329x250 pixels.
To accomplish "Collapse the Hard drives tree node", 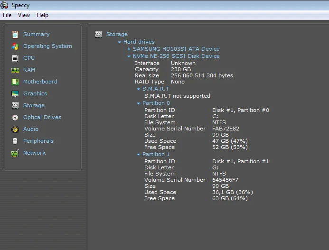I will [119, 42].
